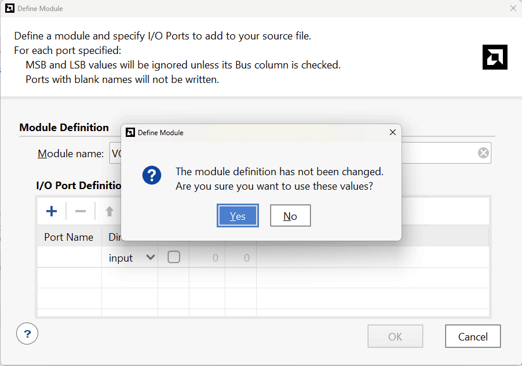The image size is (522, 366).
Task: Click the empty Port Name cell in first row
Action: (69, 258)
